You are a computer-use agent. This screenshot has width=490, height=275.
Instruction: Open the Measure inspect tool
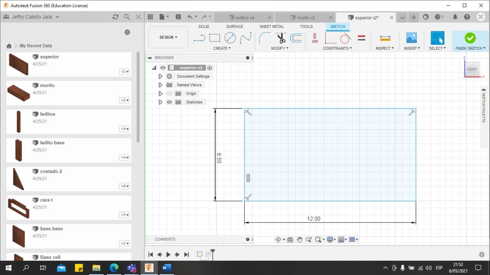(x=385, y=38)
